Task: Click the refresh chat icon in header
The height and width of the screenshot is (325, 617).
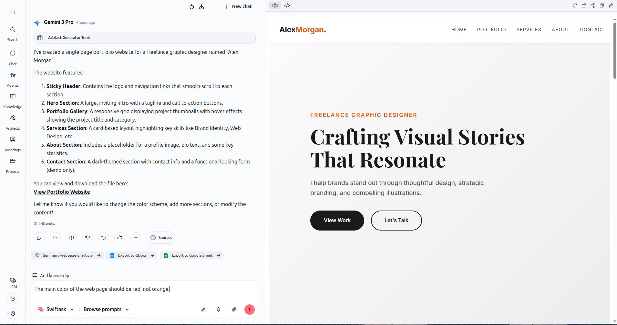Action: point(192,7)
